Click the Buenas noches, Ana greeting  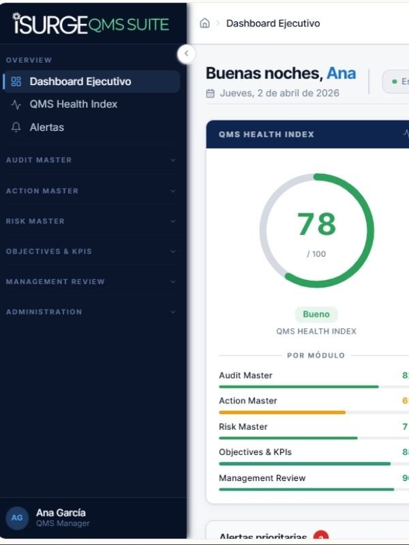coord(281,74)
